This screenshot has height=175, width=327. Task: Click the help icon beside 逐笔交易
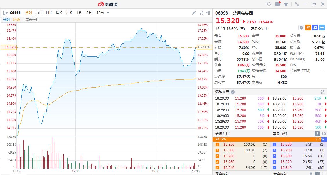point(233,92)
